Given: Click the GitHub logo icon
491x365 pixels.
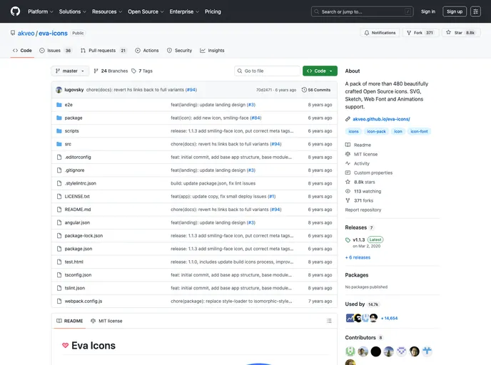Looking at the screenshot, I should pos(15,11).
